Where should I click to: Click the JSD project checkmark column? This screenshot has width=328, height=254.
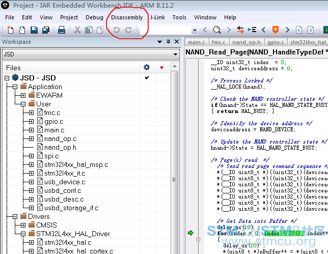[147, 78]
